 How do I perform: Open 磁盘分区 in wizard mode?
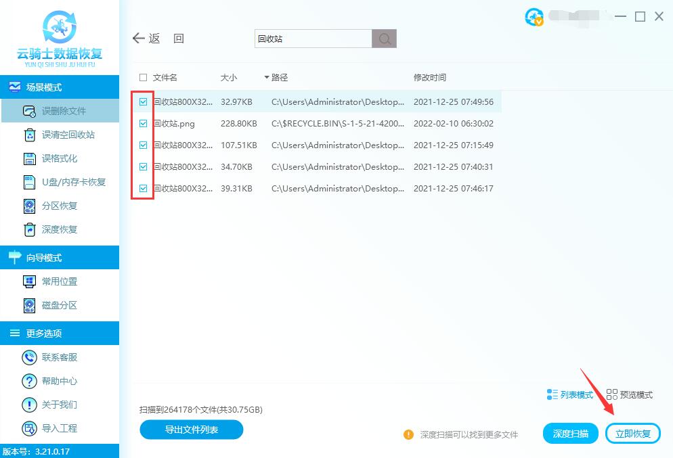click(x=60, y=305)
